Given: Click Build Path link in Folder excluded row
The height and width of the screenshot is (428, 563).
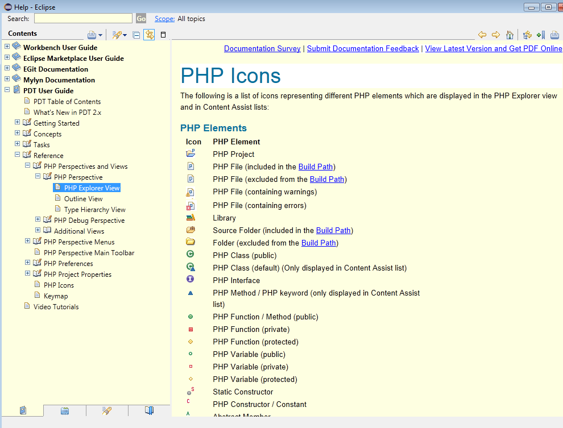Looking at the screenshot, I should (x=318, y=243).
